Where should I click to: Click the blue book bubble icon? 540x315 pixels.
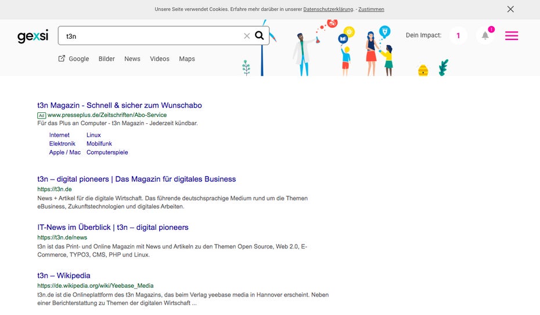pos(343,39)
